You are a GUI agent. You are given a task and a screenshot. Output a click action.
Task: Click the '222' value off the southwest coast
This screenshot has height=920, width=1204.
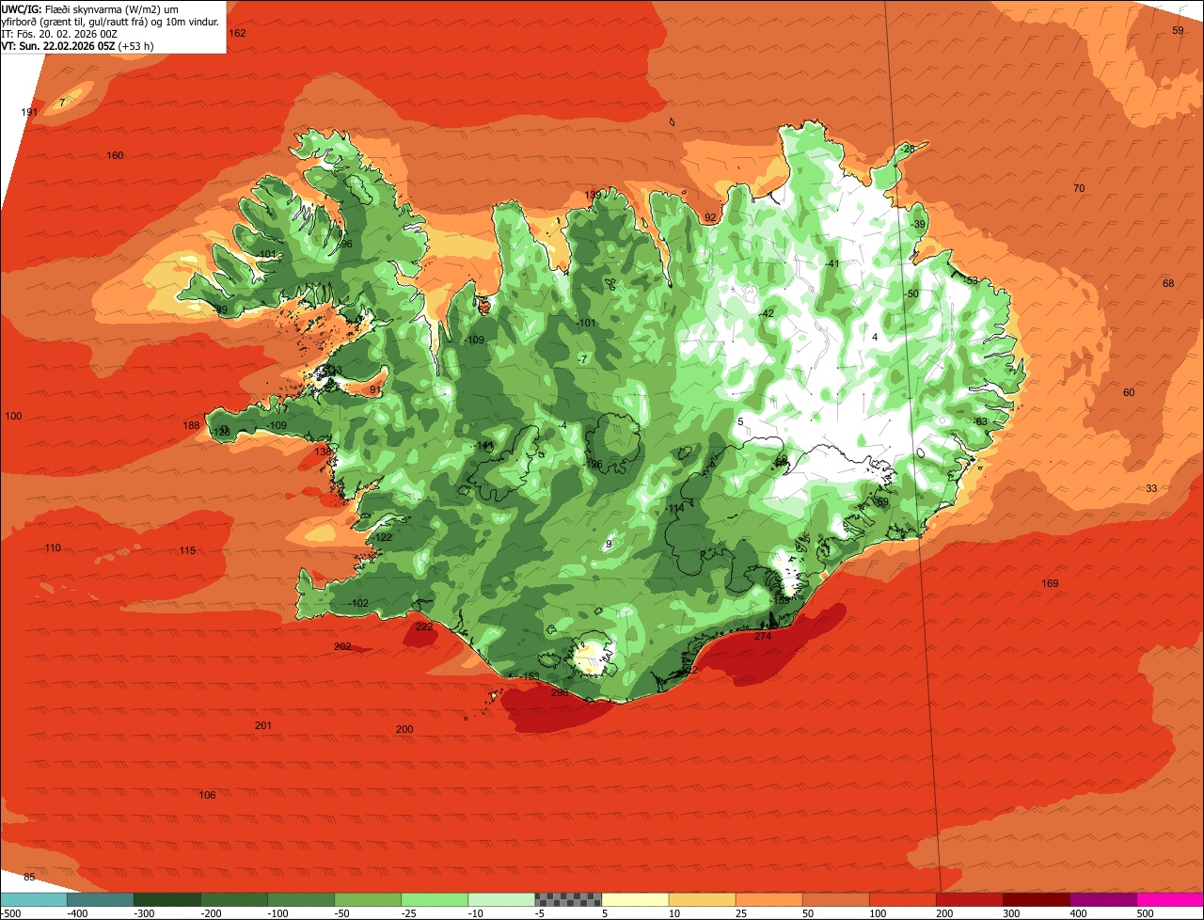(x=424, y=627)
